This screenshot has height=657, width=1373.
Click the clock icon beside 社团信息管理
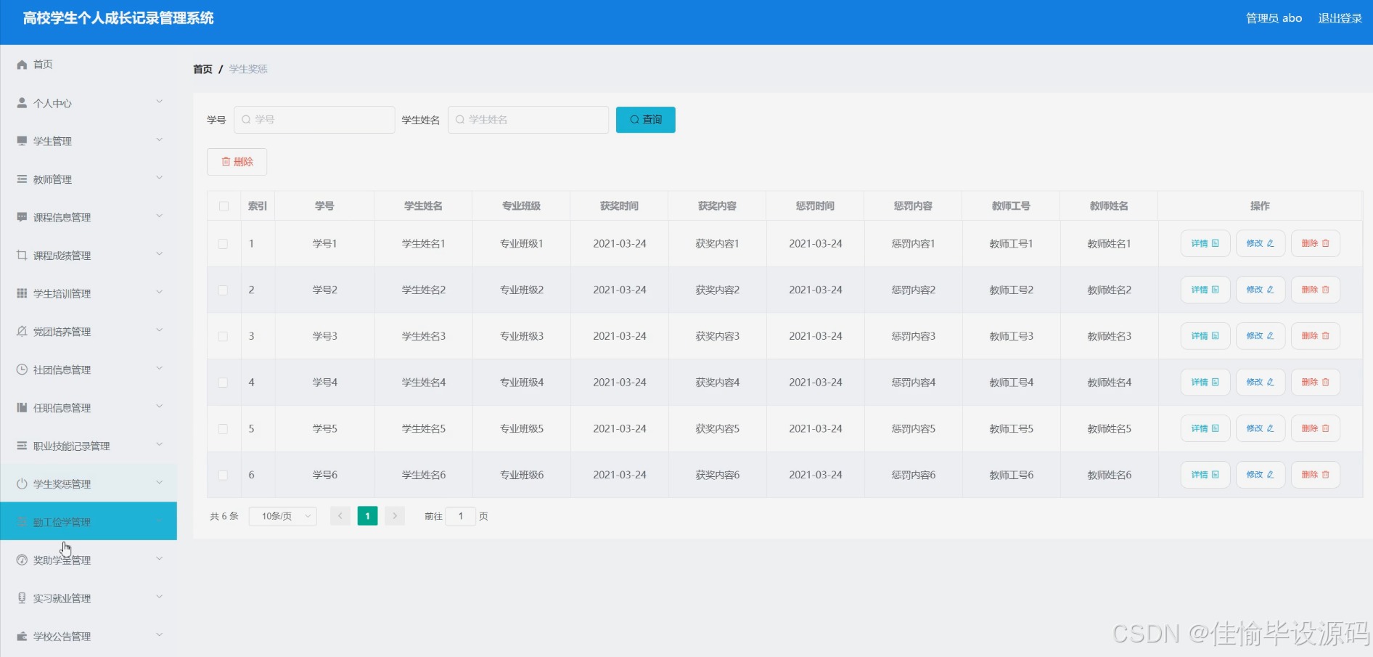22,370
